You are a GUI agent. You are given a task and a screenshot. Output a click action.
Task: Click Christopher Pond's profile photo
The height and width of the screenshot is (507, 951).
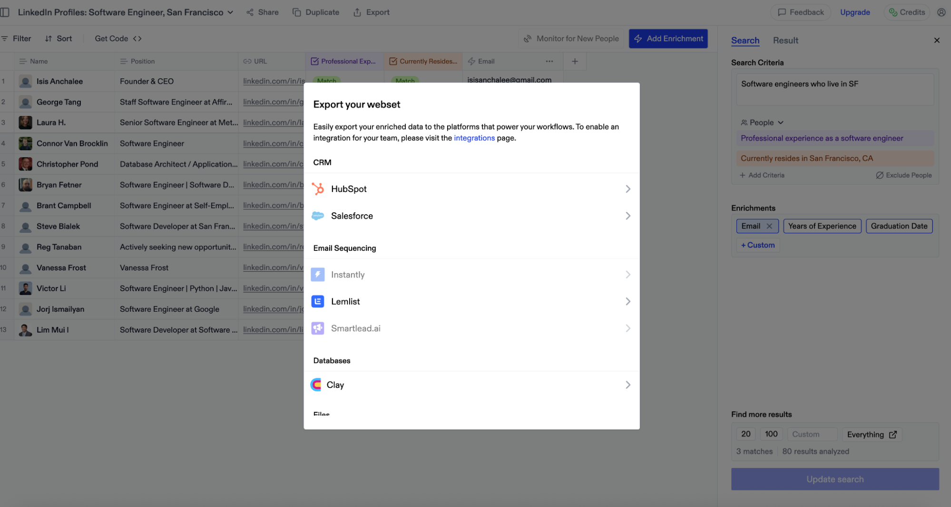[x=25, y=164]
